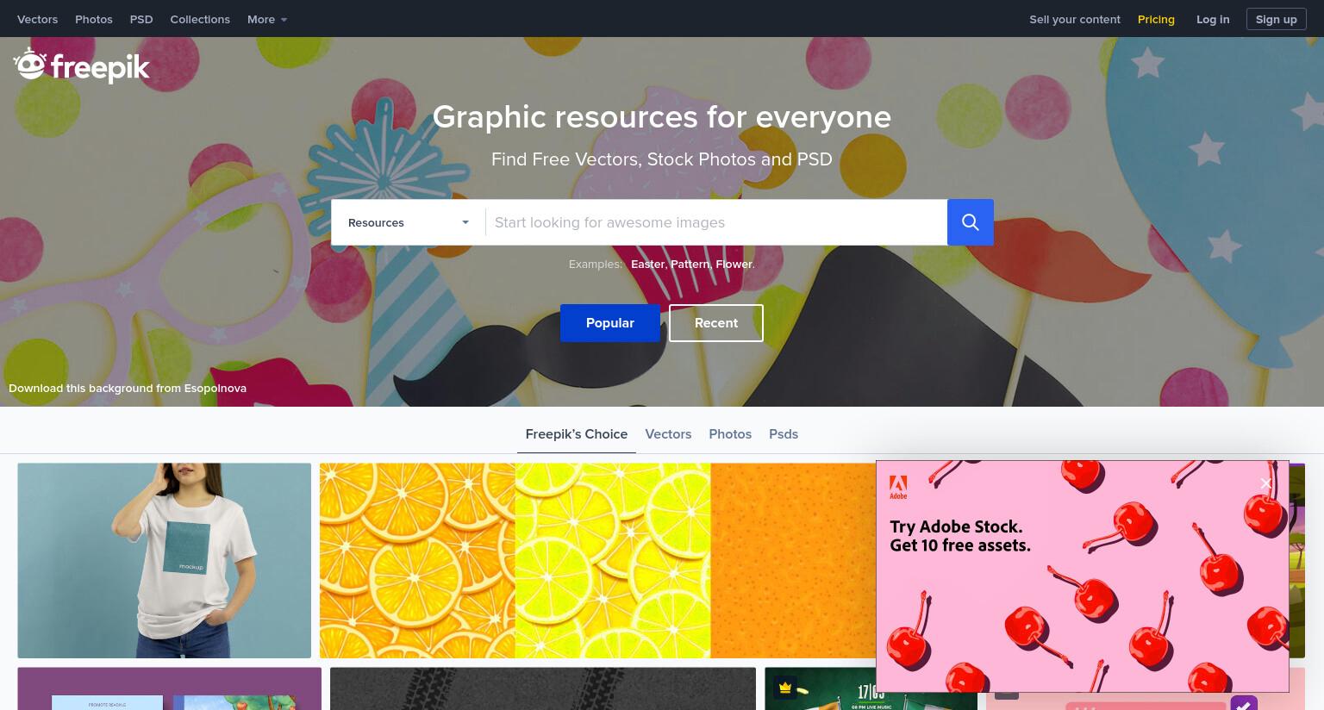Open the Freepik logo homepage
Image resolution: width=1324 pixels, height=710 pixels.
[x=82, y=65]
